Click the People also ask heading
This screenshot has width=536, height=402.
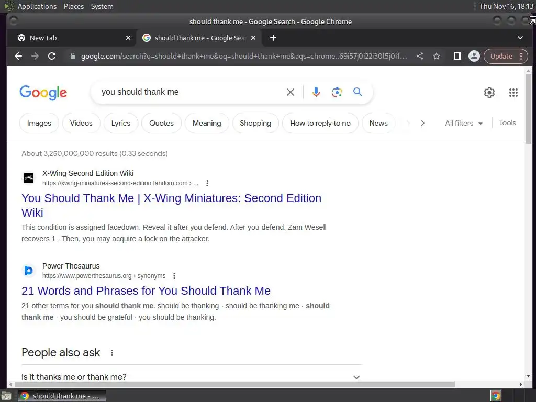click(x=61, y=353)
